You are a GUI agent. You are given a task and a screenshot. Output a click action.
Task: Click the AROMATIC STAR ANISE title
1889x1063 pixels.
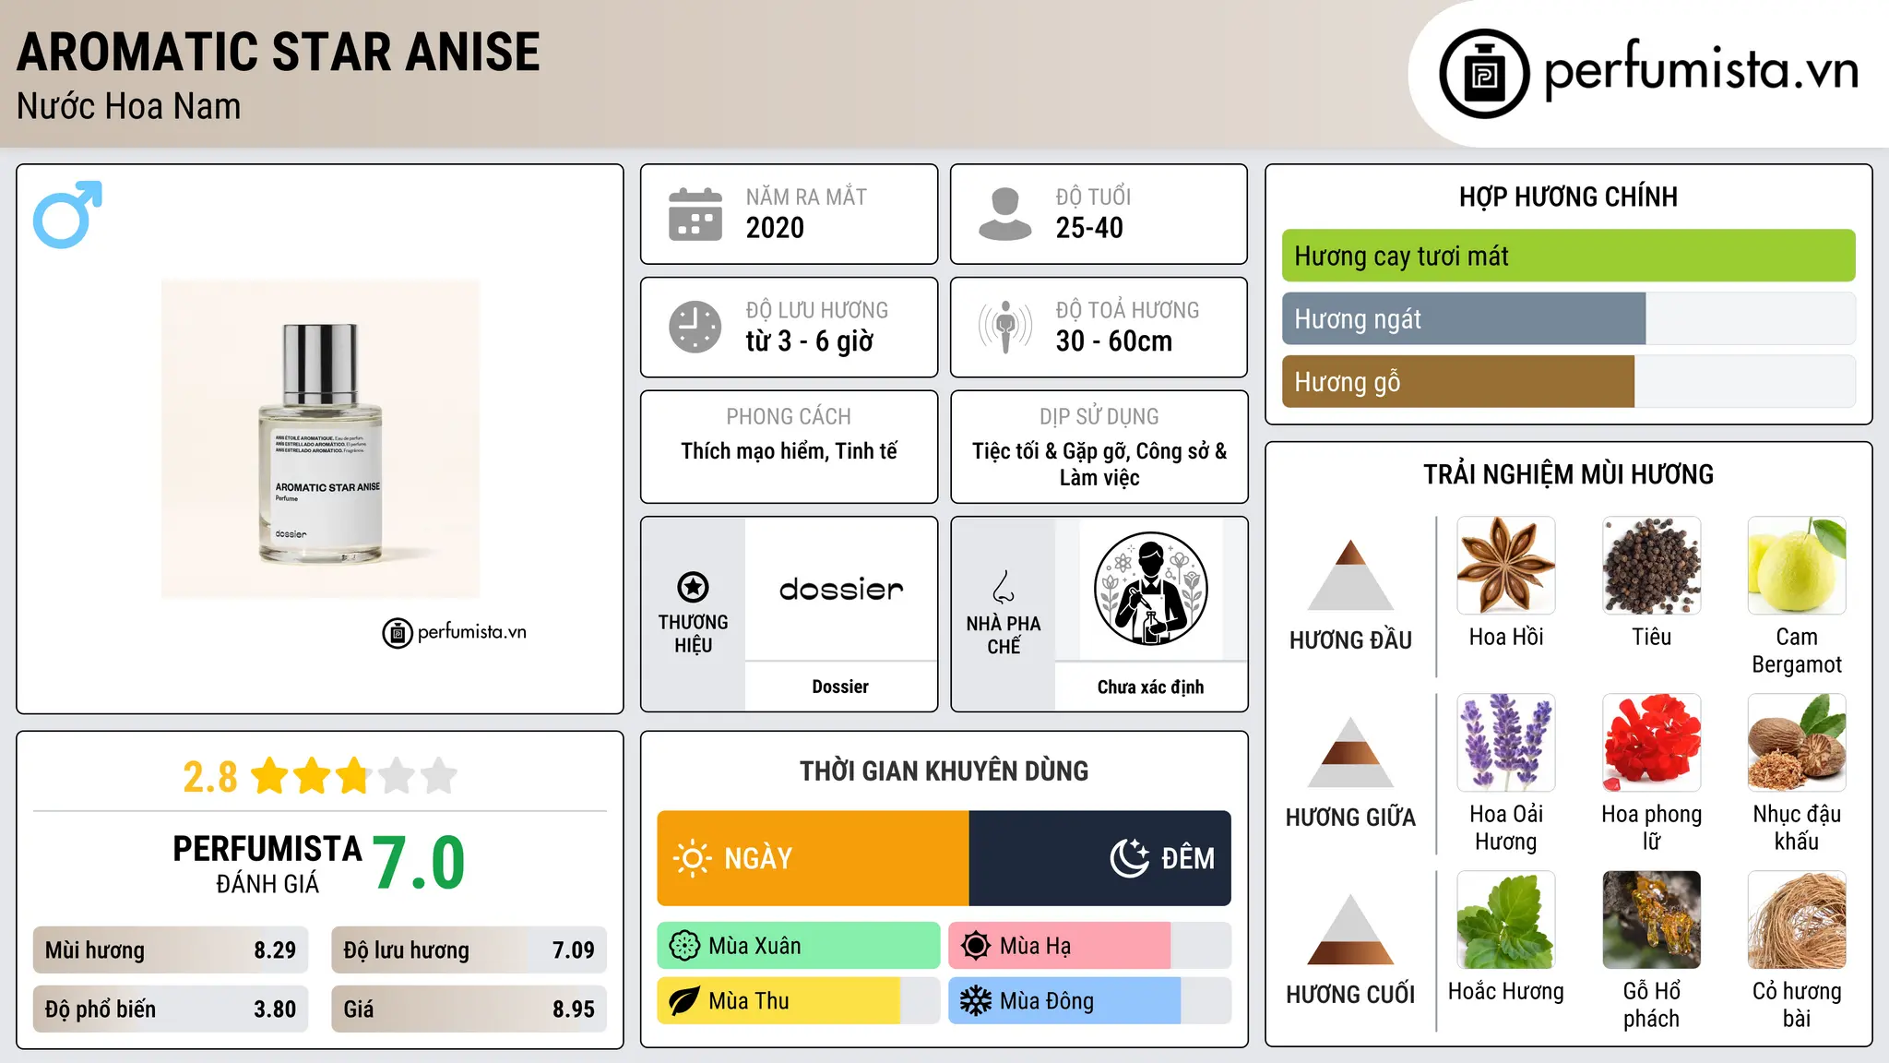click(x=279, y=52)
